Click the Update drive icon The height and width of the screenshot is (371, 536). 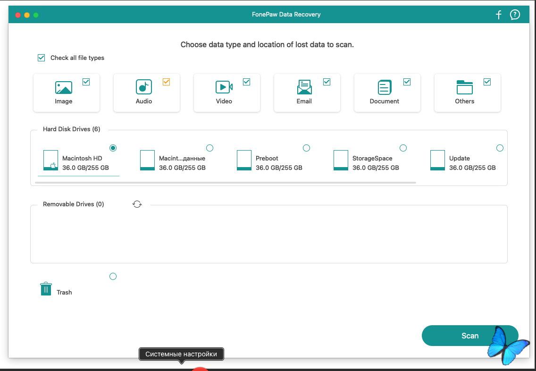pos(437,160)
